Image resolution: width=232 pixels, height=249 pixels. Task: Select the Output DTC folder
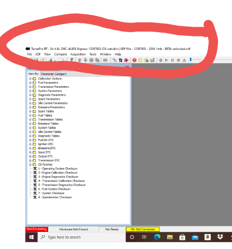point(45,156)
